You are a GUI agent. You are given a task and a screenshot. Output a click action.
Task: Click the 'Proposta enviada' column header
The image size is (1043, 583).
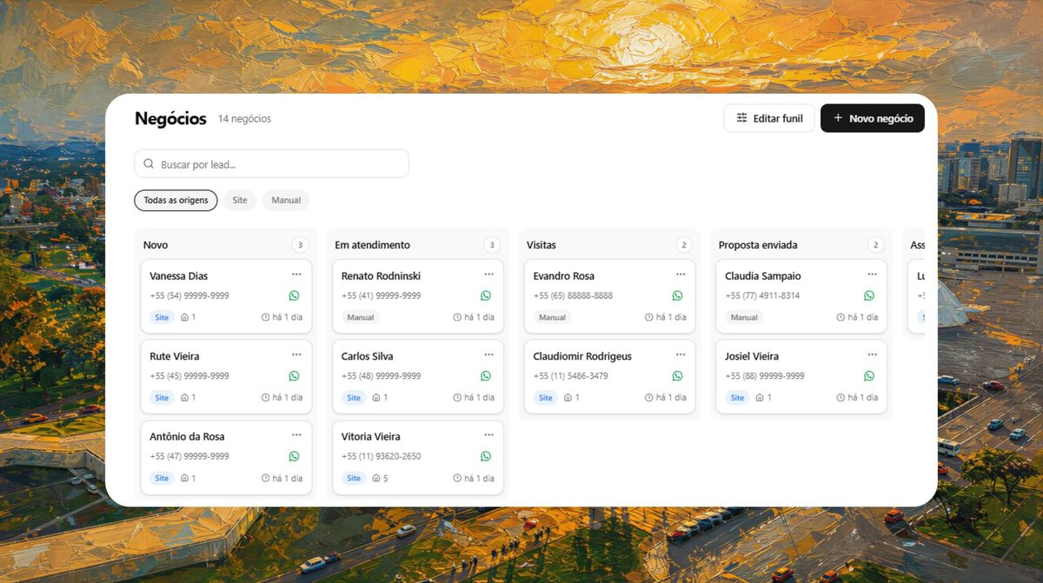(758, 245)
